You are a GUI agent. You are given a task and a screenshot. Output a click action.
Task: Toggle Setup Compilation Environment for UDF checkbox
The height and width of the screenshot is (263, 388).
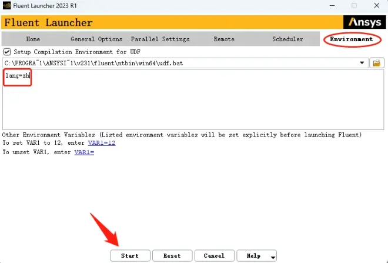(7, 52)
